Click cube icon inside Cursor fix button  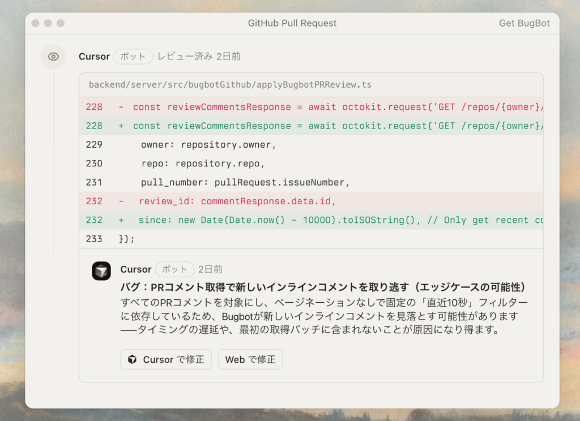pyautogui.click(x=132, y=359)
